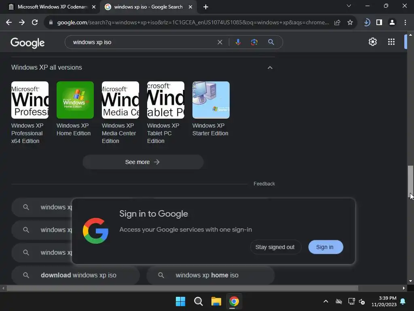Reload the current page
414x311 pixels.
35,23
